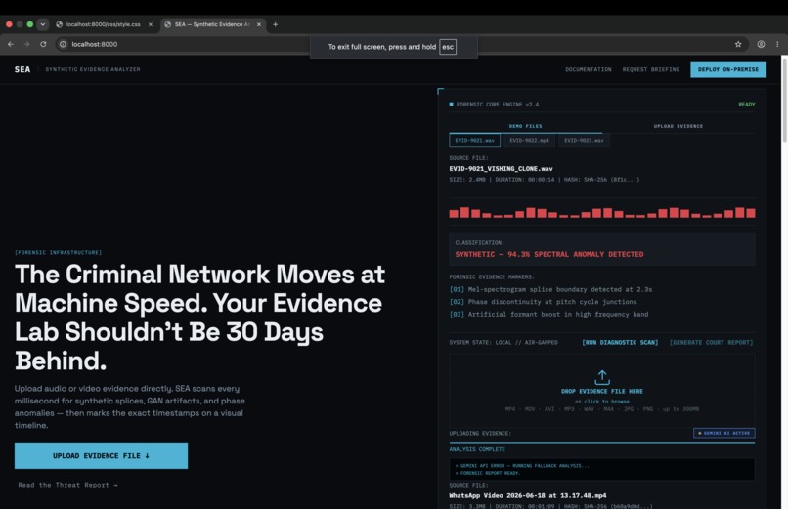Select the EVID-9022.mp4 demo file
This screenshot has height=509, width=788.
529,140
